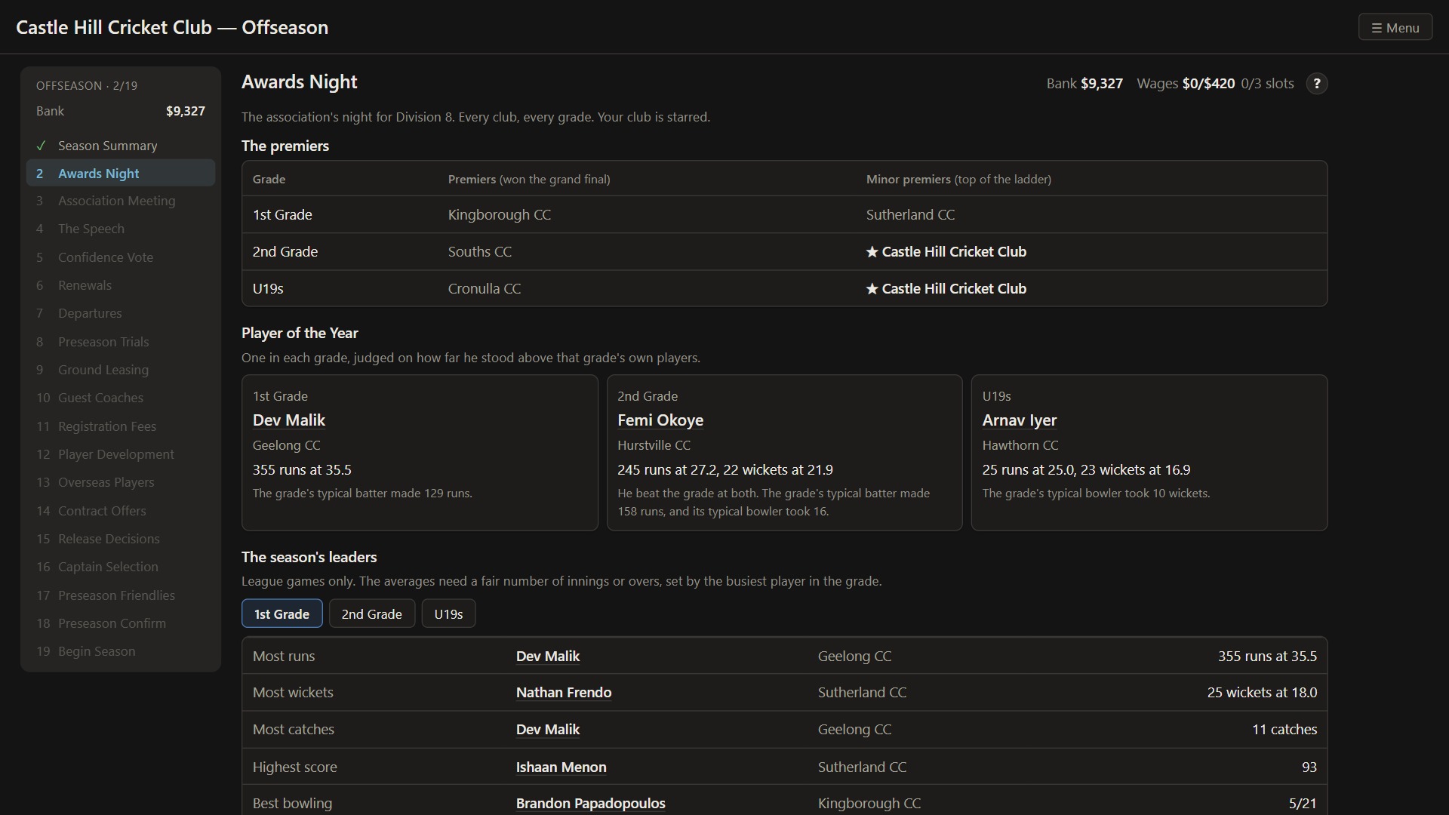
Task: Click Souths CC premiers cell
Action: pyautogui.click(x=480, y=252)
